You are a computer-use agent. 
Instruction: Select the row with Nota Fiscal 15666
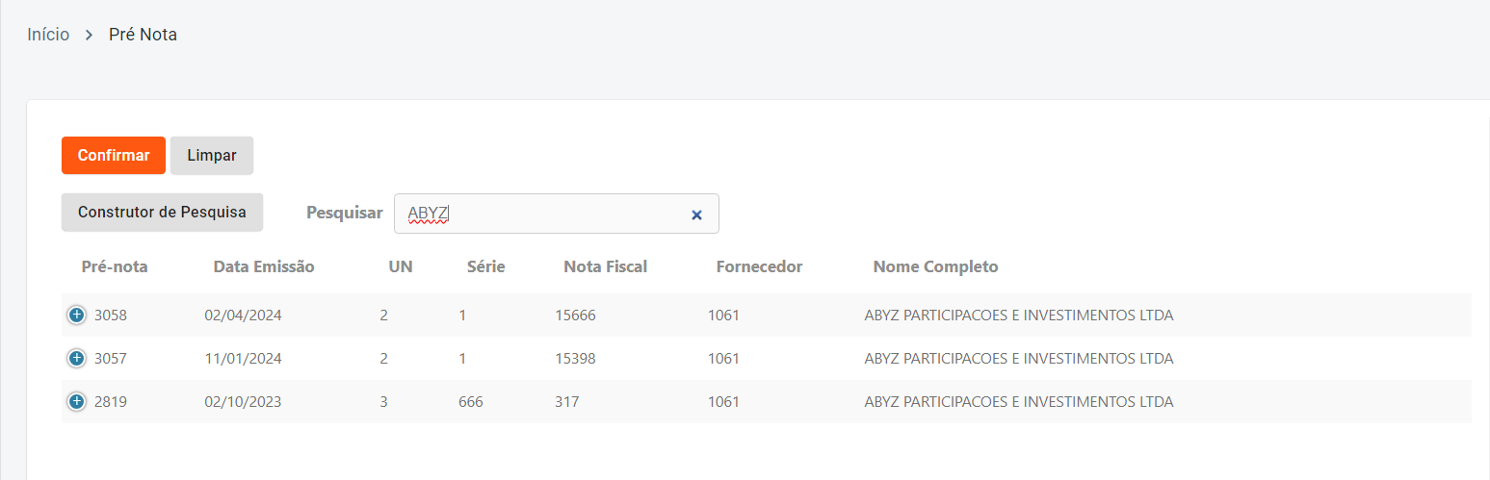tap(576, 315)
